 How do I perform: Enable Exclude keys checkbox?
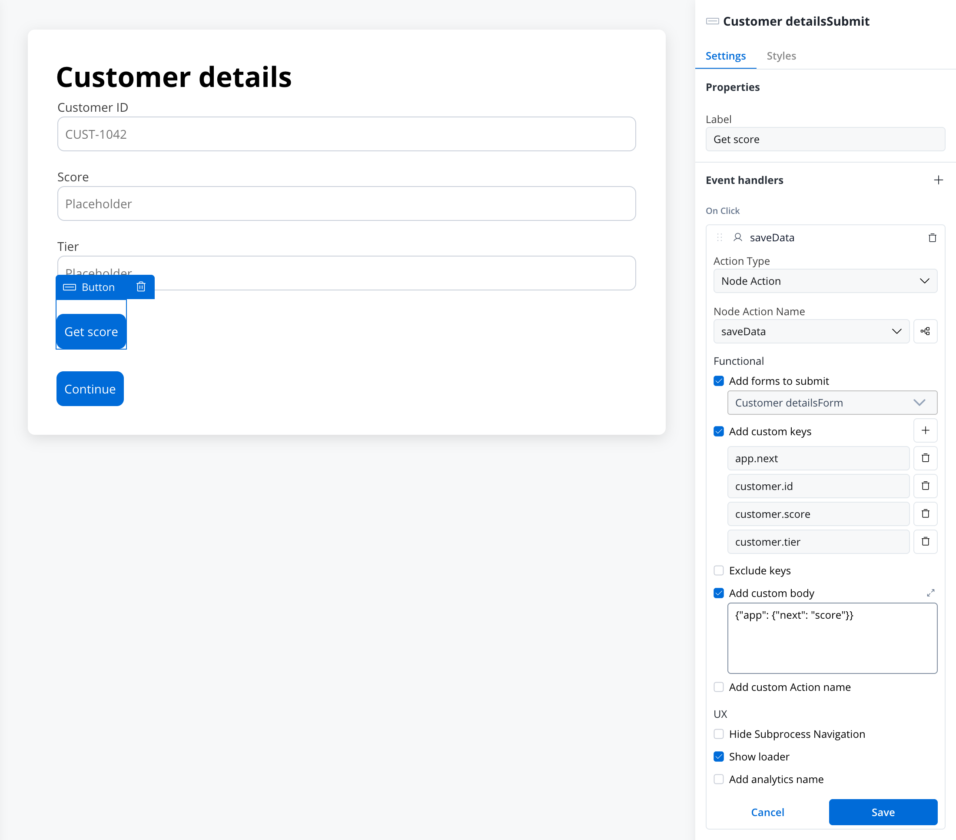[718, 570]
